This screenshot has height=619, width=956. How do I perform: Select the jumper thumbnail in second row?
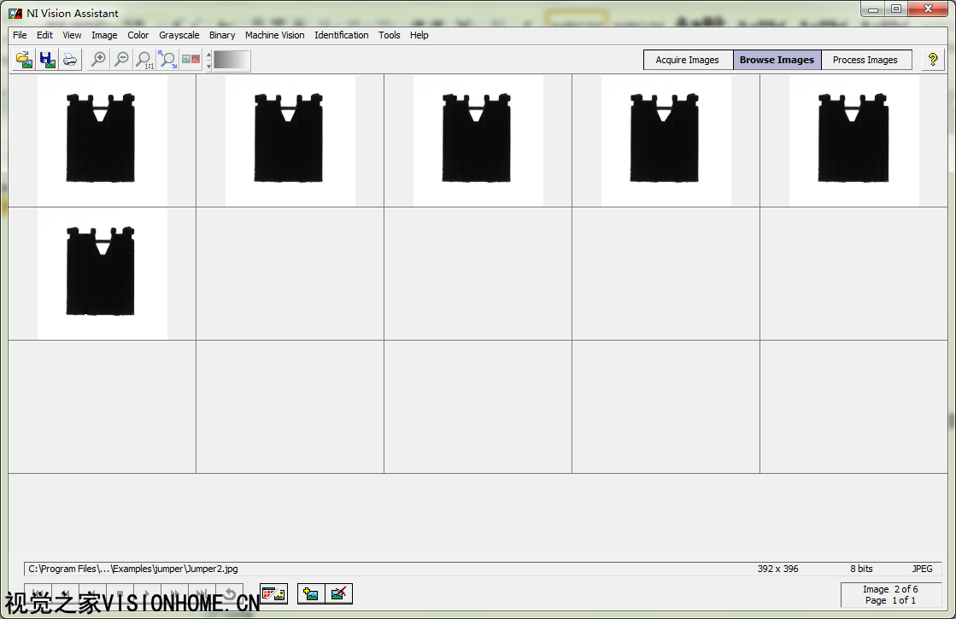pos(102,273)
